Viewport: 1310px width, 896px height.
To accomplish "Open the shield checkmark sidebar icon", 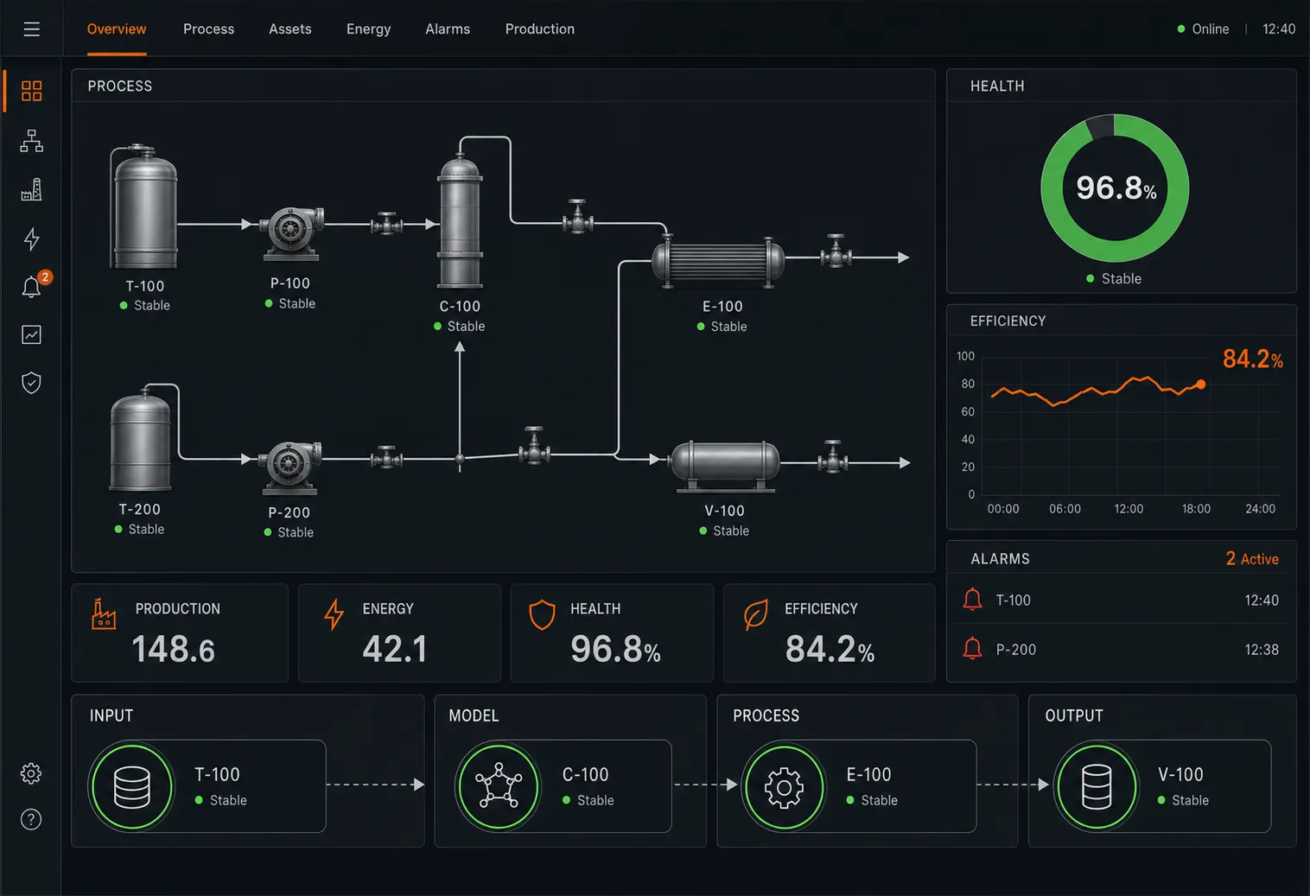I will coord(32,382).
